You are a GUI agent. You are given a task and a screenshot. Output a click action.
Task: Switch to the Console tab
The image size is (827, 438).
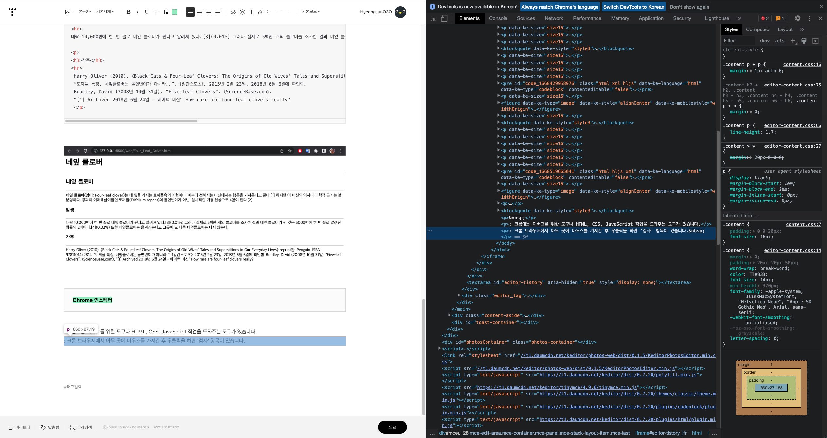[498, 18]
